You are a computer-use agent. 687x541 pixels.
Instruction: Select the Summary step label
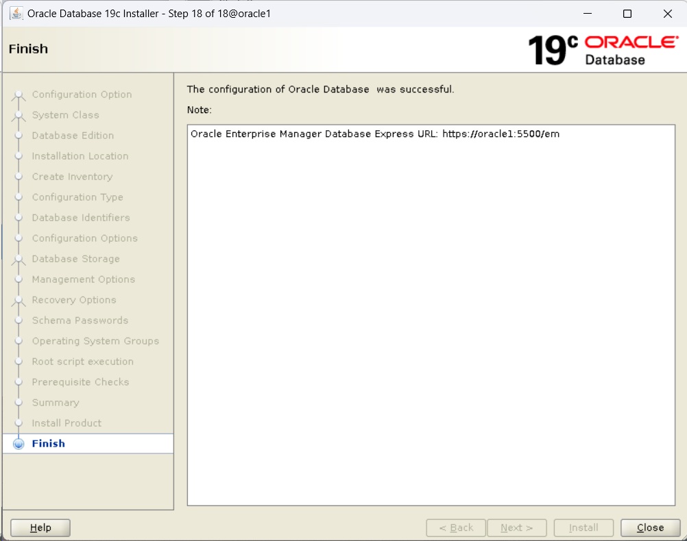(56, 403)
